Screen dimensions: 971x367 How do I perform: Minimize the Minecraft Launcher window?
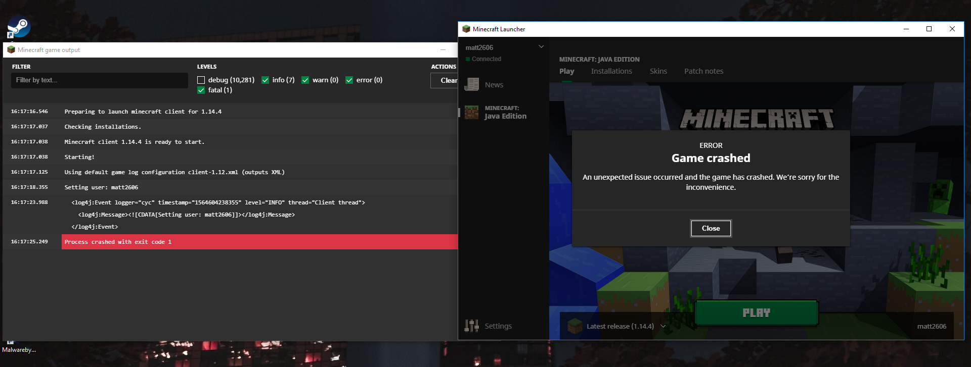906,29
